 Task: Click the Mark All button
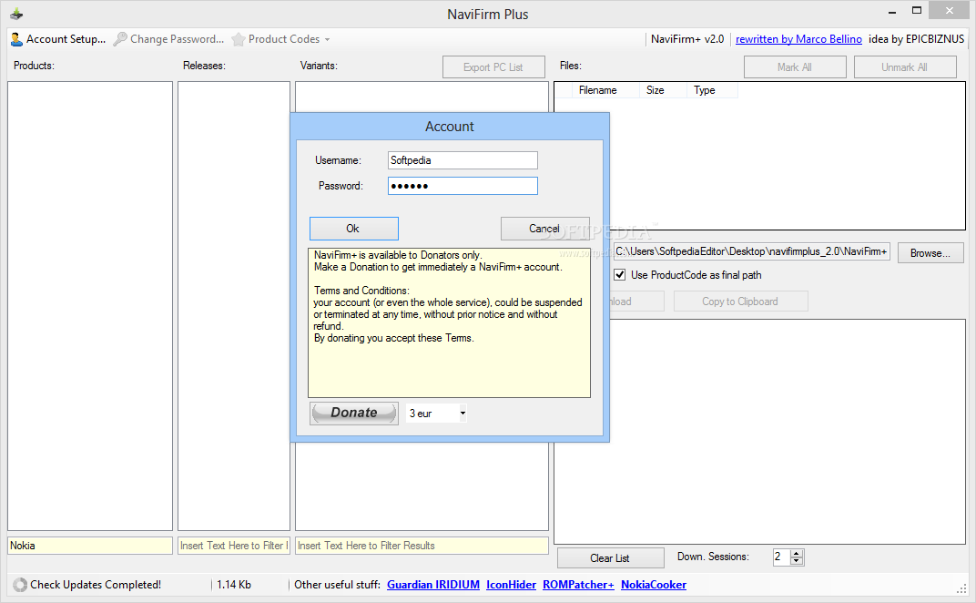(x=795, y=67)
